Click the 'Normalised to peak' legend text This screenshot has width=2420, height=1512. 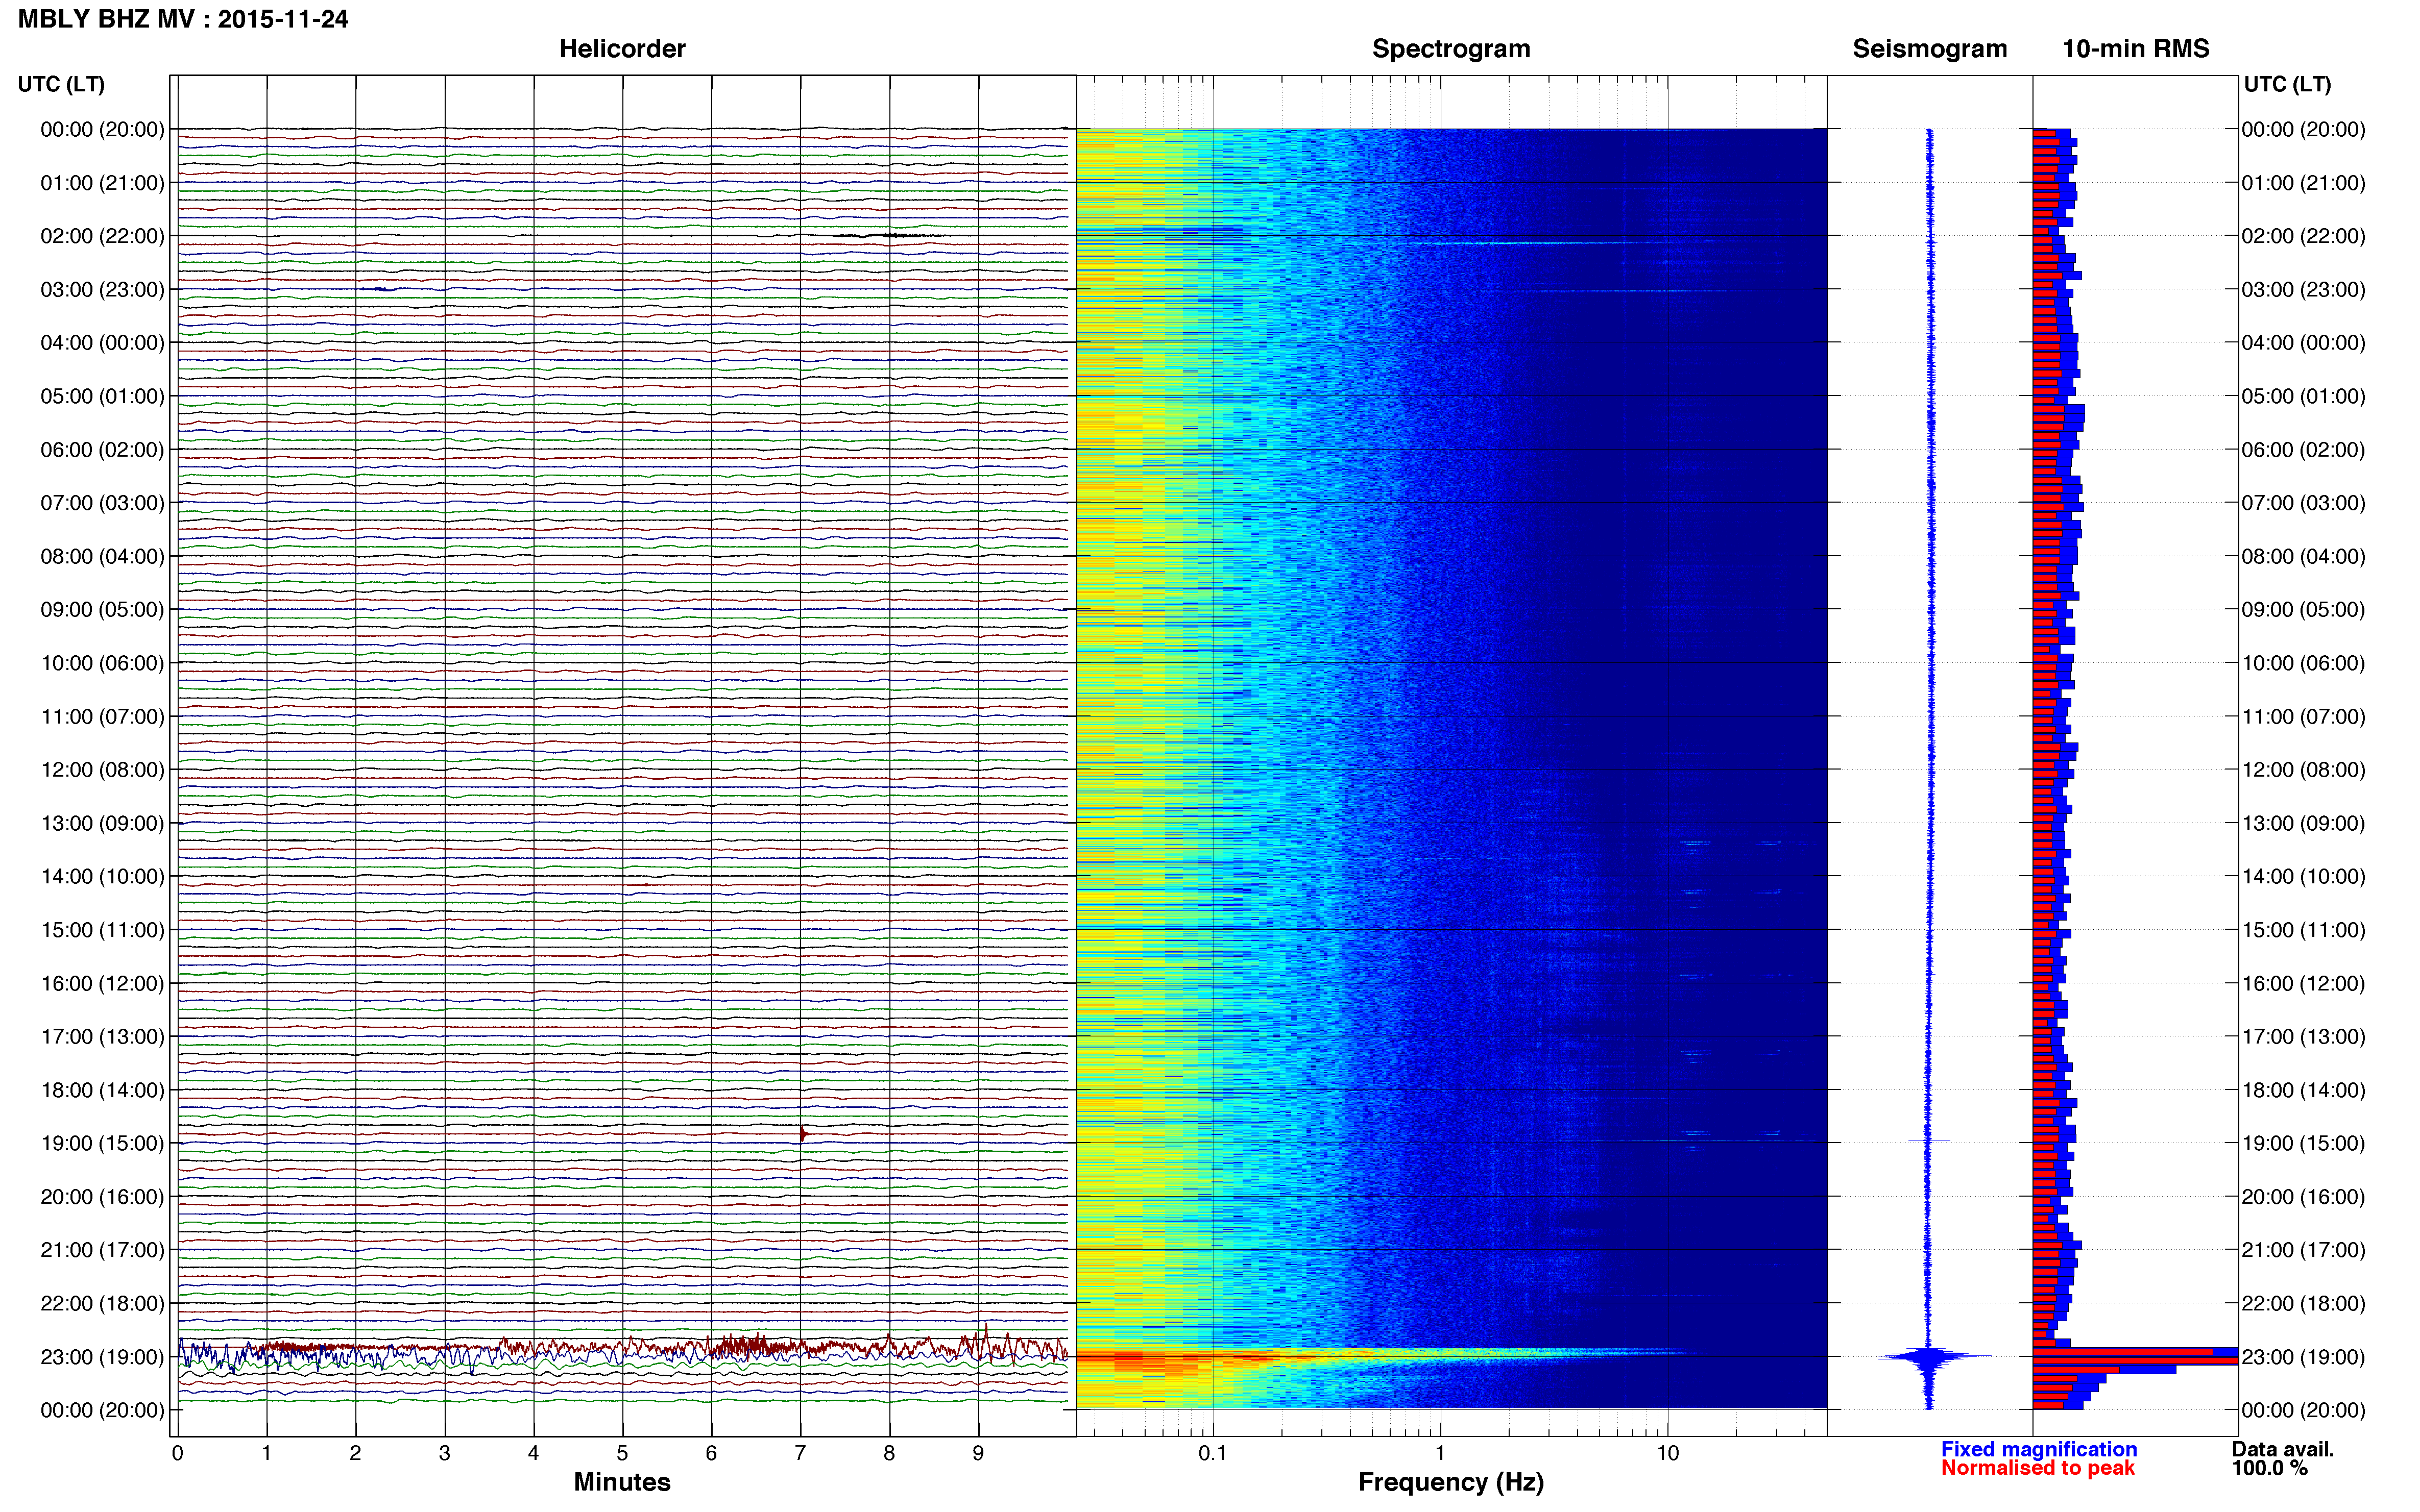click(x=2038, y=1468)
